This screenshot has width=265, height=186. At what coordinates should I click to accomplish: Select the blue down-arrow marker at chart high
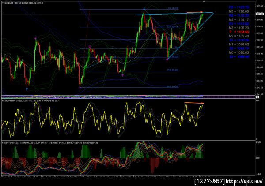(x=144, y=9)
